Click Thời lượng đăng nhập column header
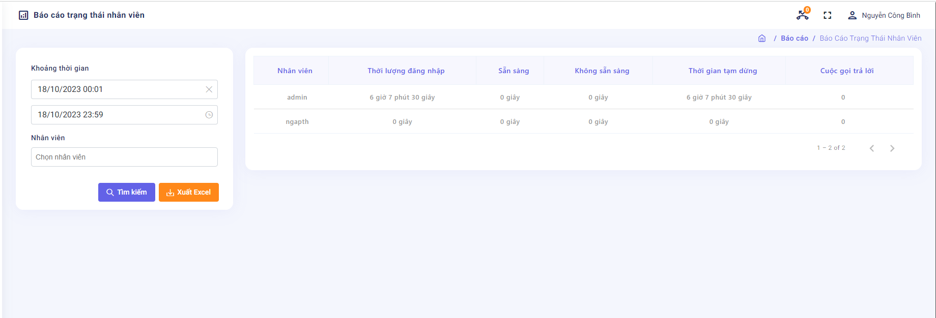 pos(406,71)
